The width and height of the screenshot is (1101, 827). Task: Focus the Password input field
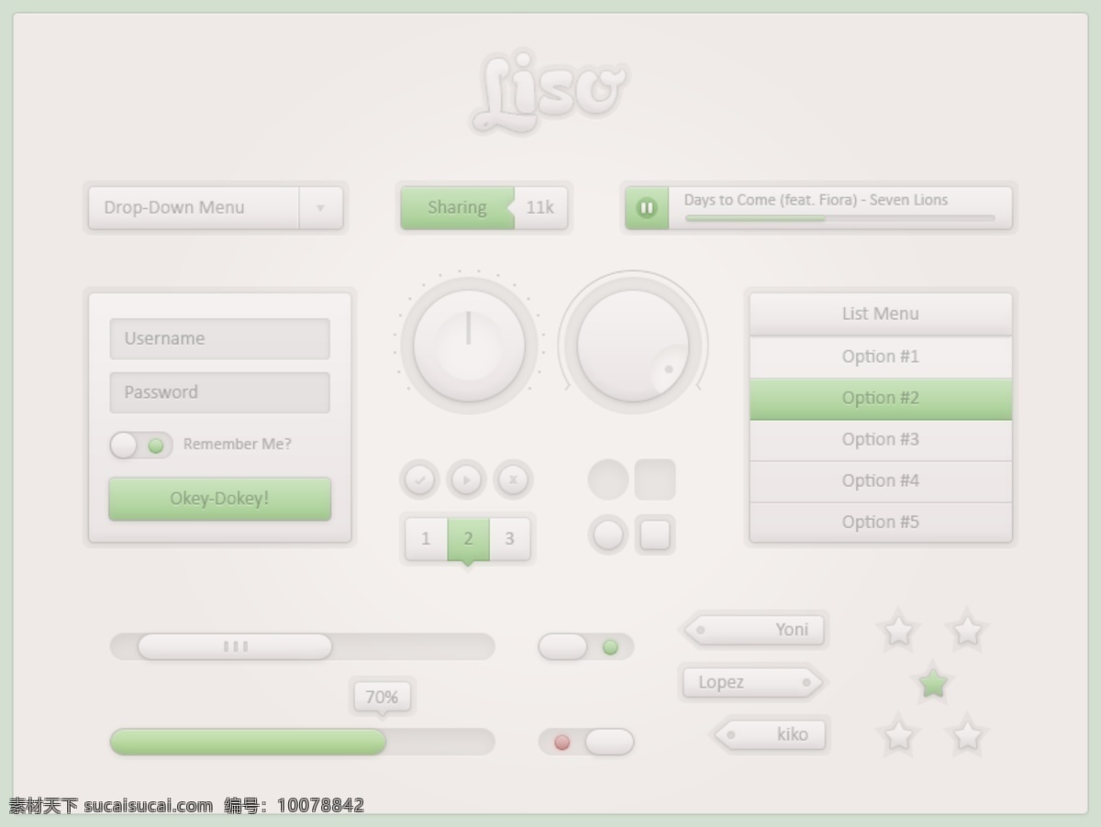(x=220, y=392)
